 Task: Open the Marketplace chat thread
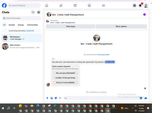[21, 38]
